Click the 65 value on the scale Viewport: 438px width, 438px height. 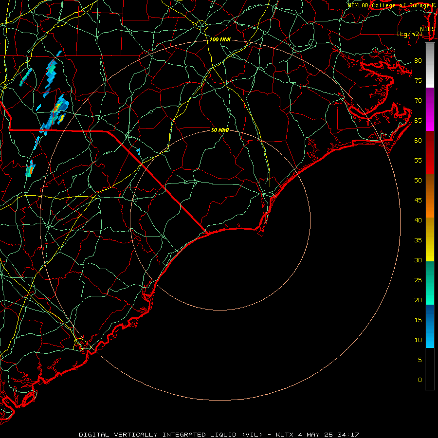coord(418,120)
